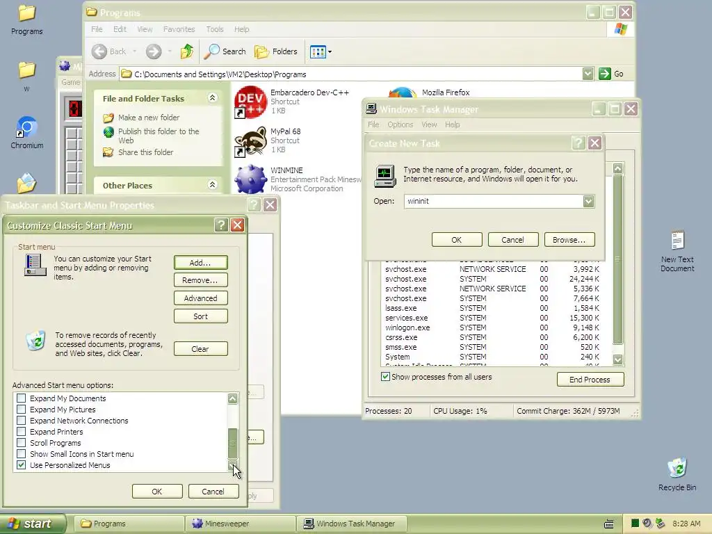The height and width of the screenshot is (534, 712).
Task: Open the Programs folder on the desktop
Action: (x=27, y=19)
